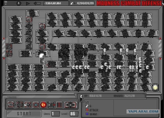Image resolution: width=164 pixels, height=118 pixels.
Task: Click the START wave button
Action: [x=24, y=114]
